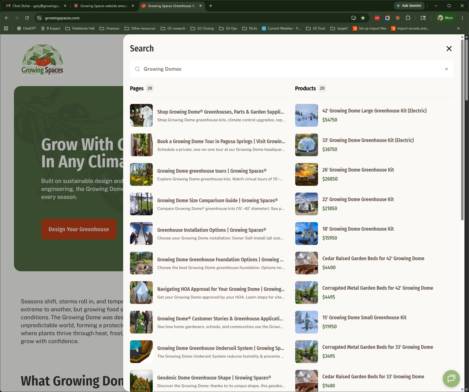Click Ask Gemini button
Screen dimensions: 469x392
coord(409,6)
